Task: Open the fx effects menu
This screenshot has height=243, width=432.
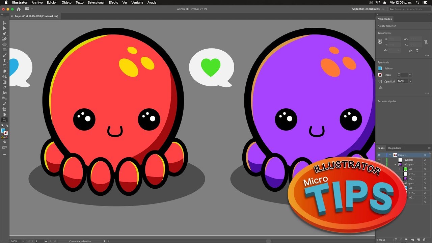Action: point(381,88)
